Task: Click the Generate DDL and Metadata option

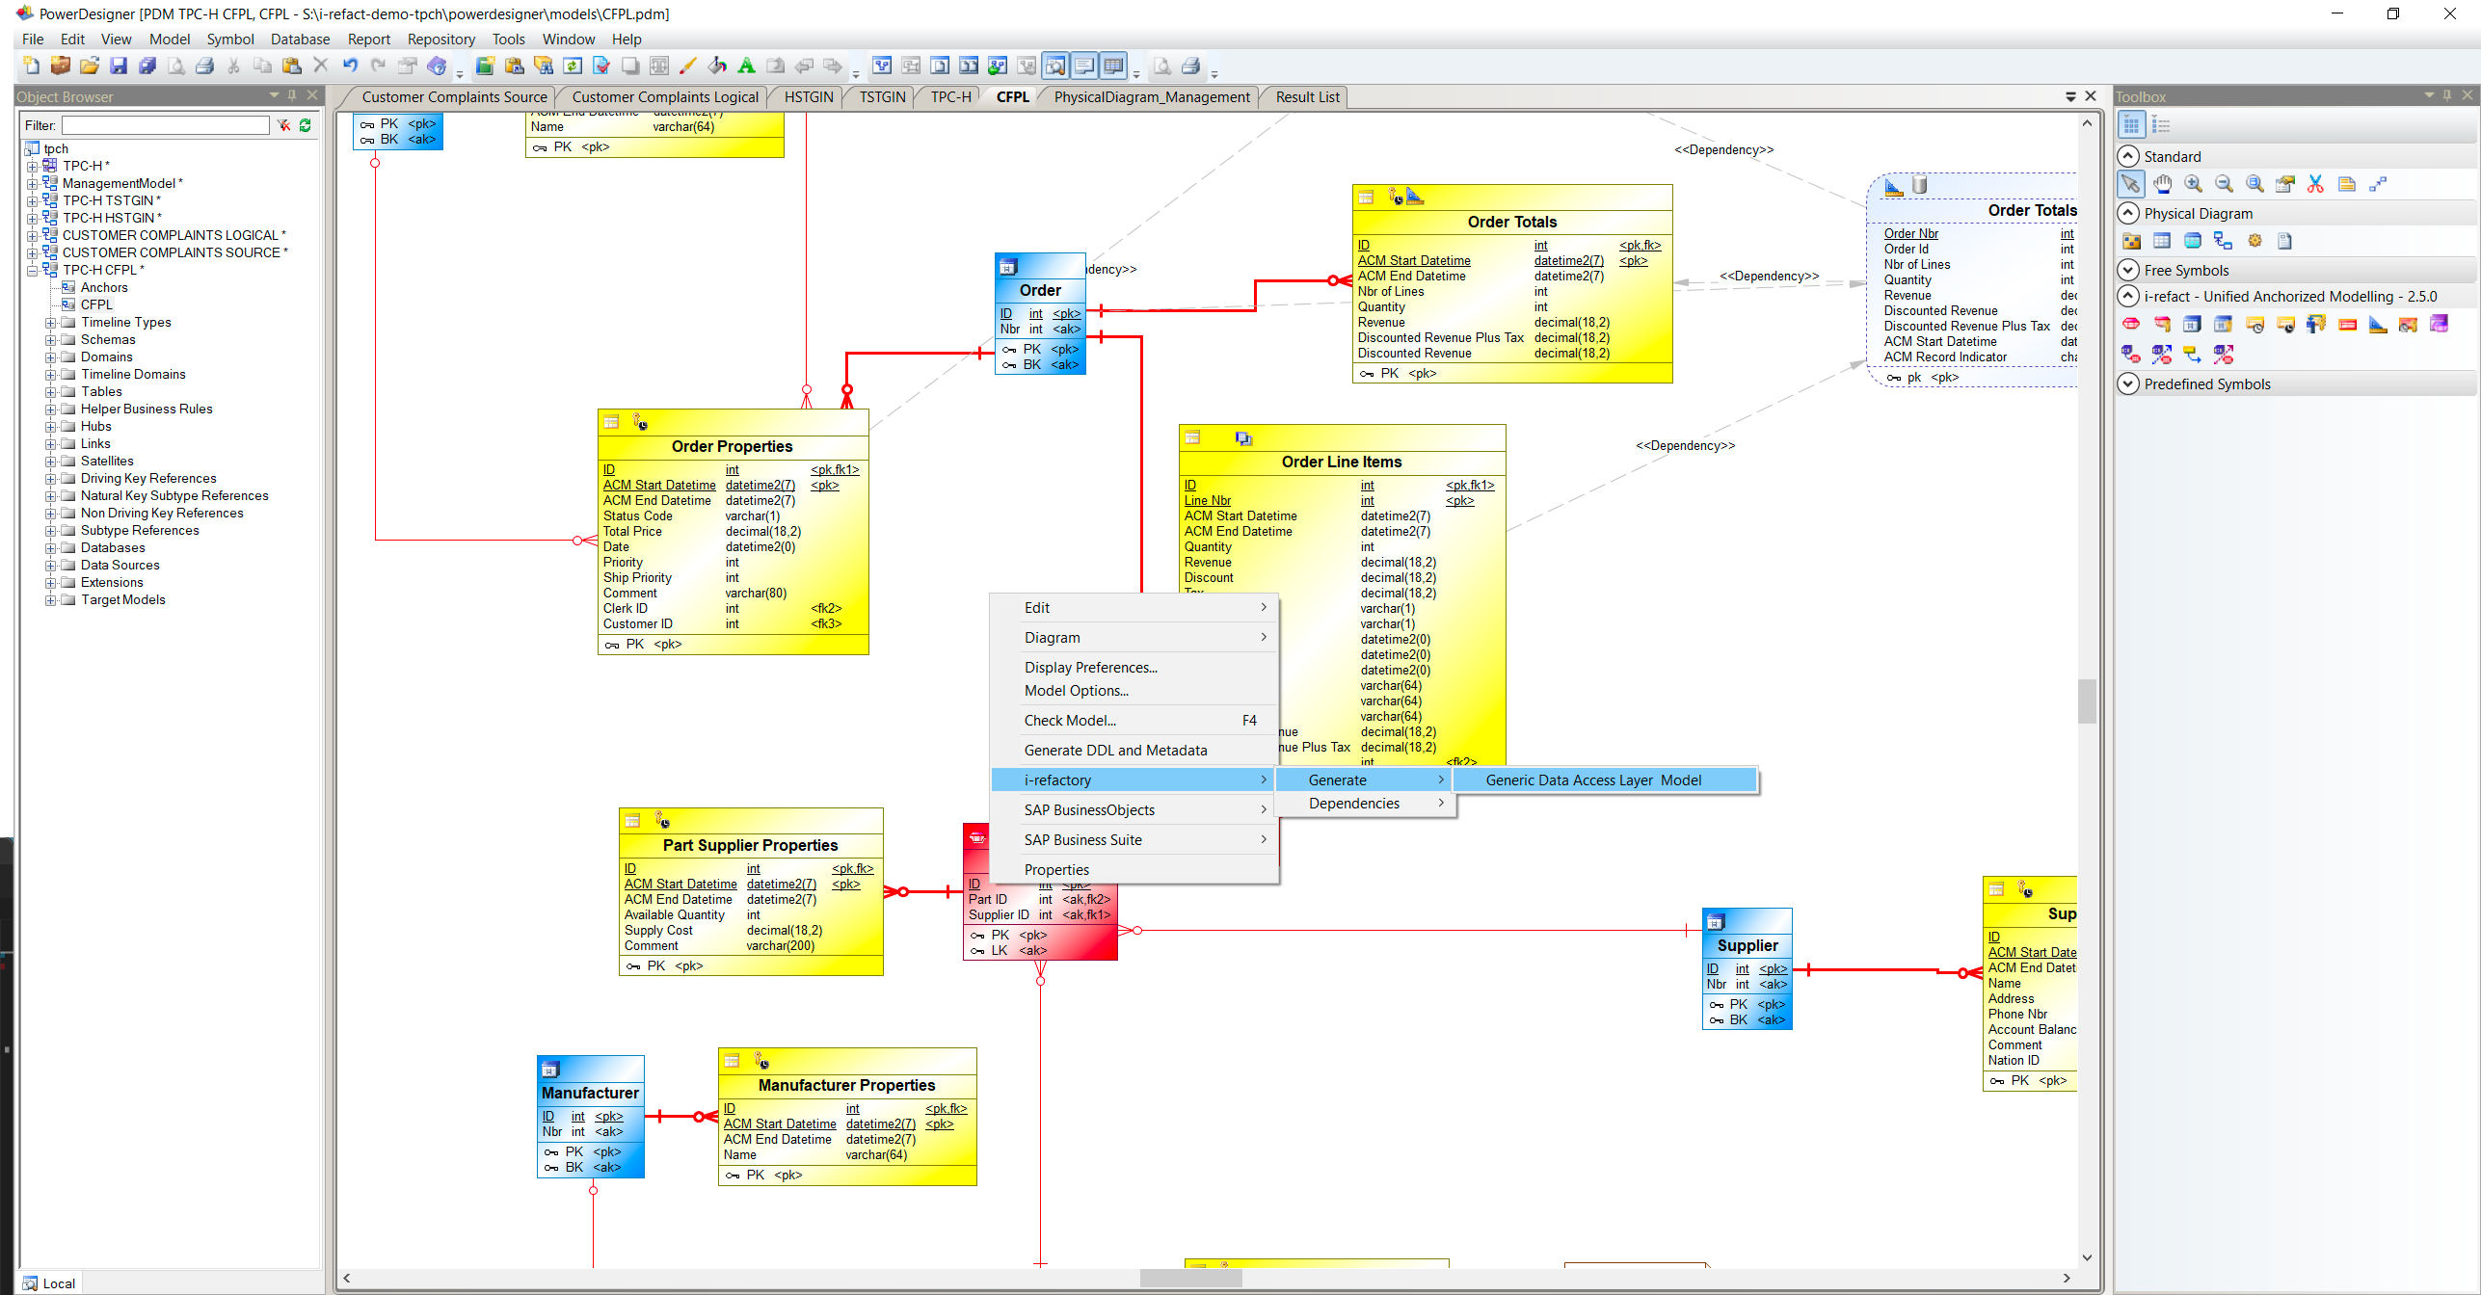Action: (1116, 749)
